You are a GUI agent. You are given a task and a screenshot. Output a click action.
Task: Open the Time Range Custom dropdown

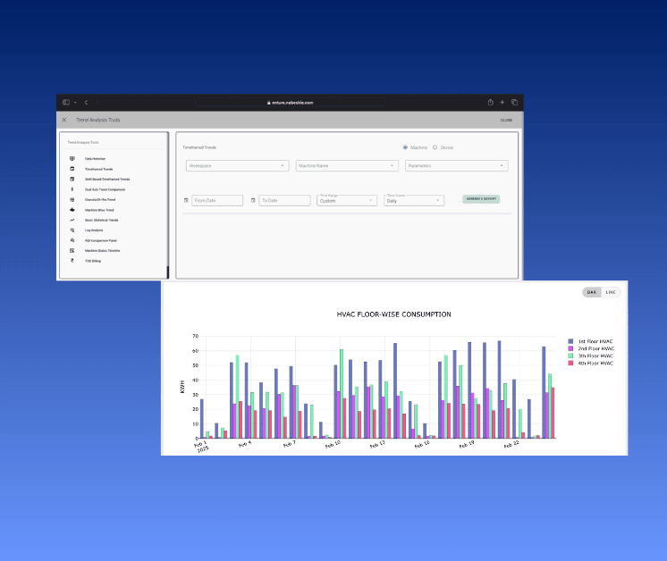pyautogui.click(x=347, y=201)
